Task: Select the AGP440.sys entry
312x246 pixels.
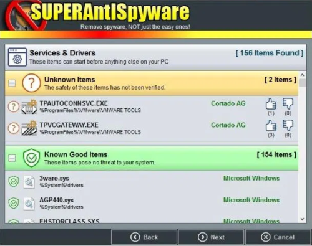Action: click(152, 203)
